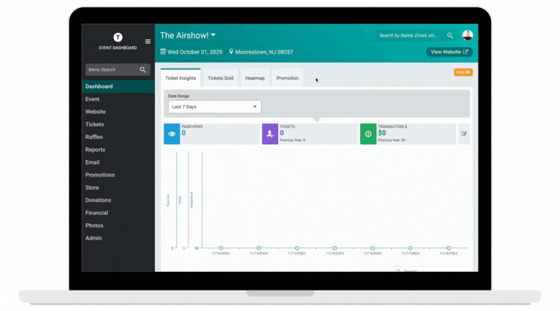The width and height of the screenshot is (560, 311).
Task: Open the user profile avatar
Action: [467, 35]
